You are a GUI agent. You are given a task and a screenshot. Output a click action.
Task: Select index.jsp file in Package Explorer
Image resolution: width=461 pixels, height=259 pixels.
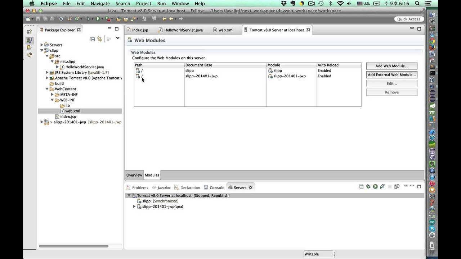[x=68, y=117]
